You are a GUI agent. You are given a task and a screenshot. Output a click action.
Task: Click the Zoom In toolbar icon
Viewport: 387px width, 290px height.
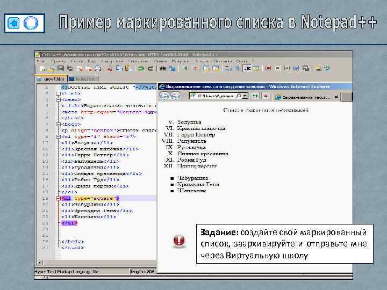click(185, 68)
